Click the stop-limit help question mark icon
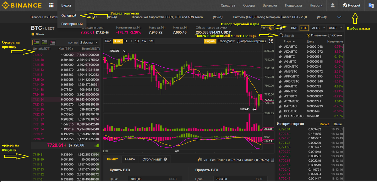Viewport: 377px width, 182px height. pyautogui.click(x=165, y=159)
